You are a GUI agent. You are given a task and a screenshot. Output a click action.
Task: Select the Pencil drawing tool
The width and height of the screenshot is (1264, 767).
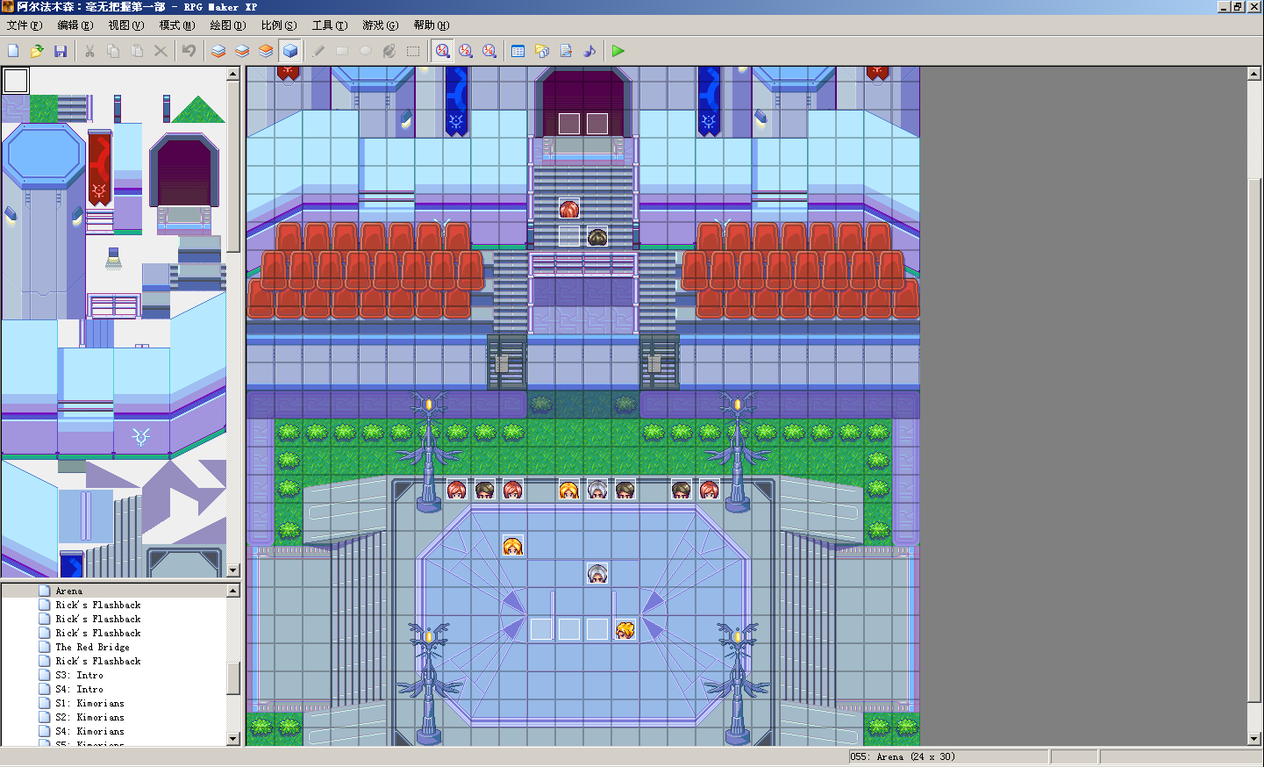click(318, 51)
